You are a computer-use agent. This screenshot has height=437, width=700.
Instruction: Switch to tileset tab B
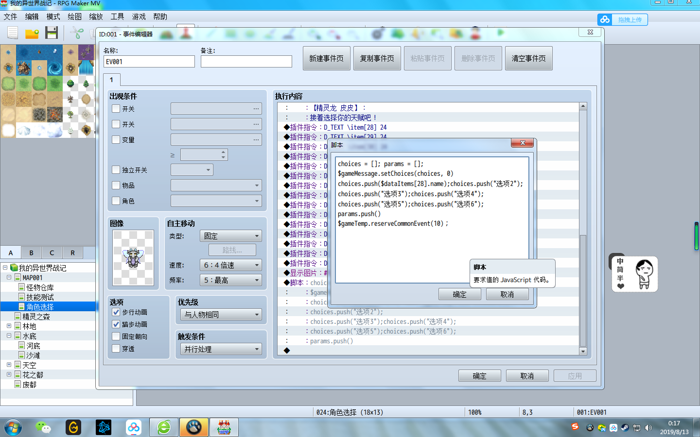point(32,252)
